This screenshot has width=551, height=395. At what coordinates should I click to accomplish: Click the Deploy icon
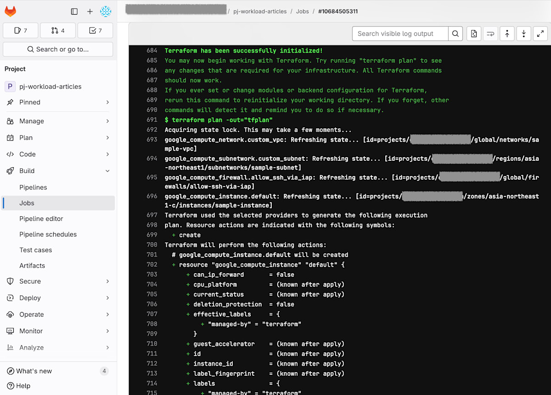[10, 298]
